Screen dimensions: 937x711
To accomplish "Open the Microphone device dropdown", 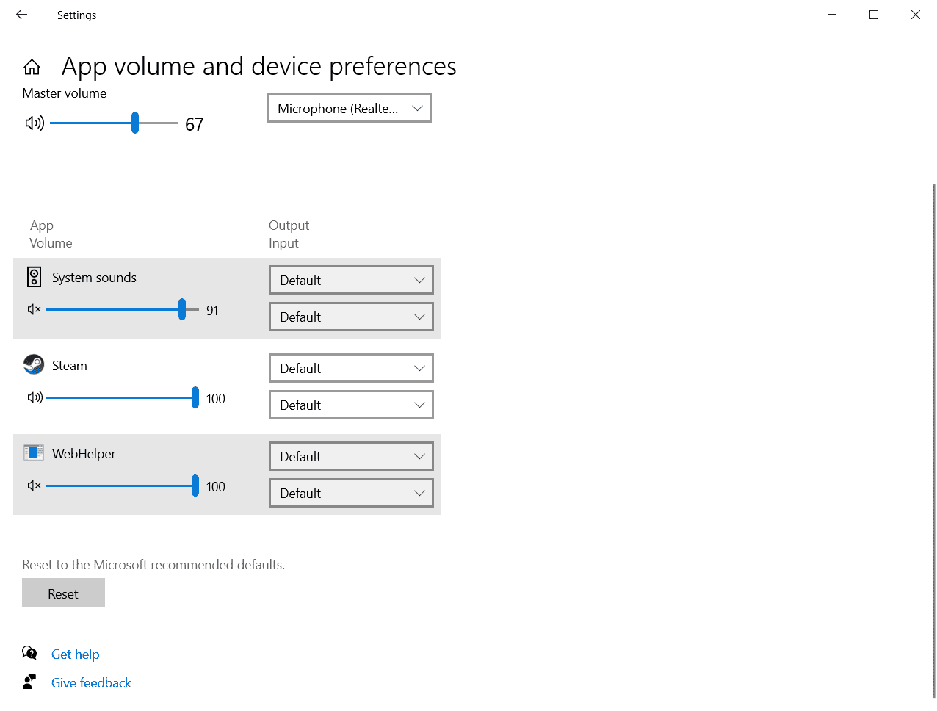I will point(348,108).
